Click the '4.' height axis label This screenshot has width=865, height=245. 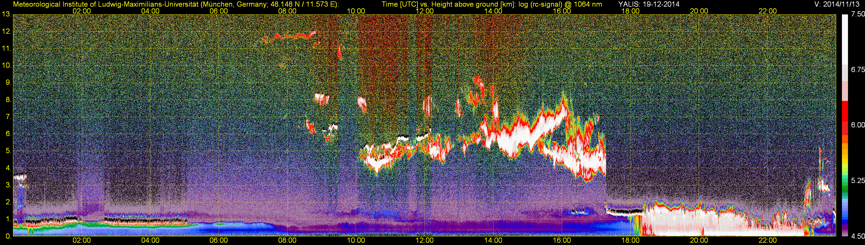pos(8,168)
